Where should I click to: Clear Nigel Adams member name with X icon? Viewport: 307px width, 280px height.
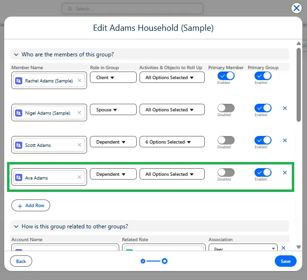click(x=79, y=113)
